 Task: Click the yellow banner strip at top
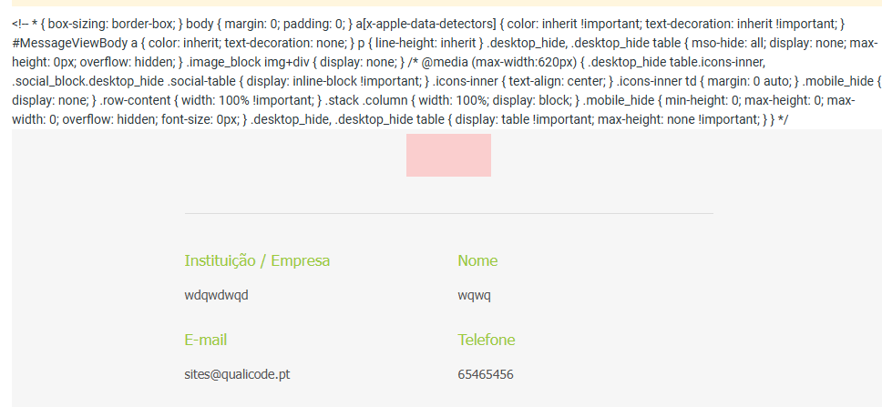[x=441, y=3]
